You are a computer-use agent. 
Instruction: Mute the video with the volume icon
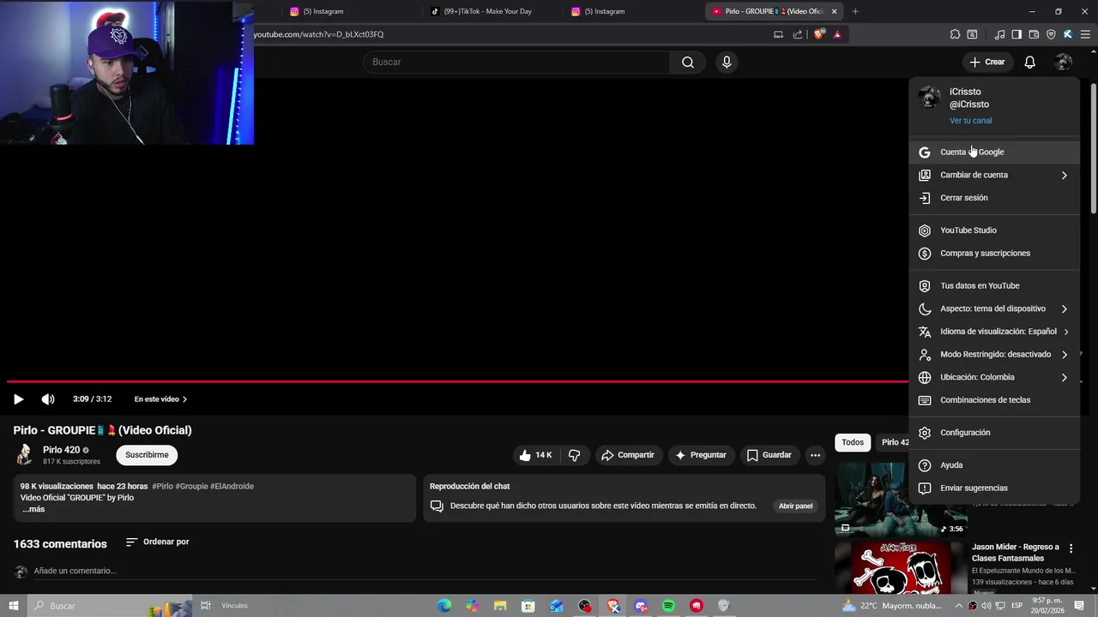pos(48,399)
